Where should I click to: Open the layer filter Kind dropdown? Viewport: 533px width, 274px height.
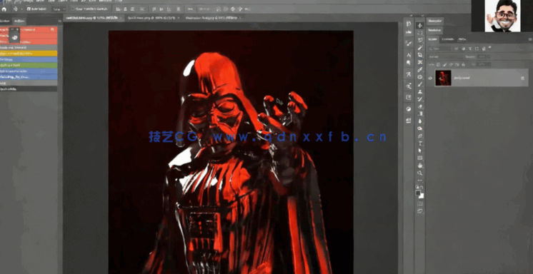point(439,49)
